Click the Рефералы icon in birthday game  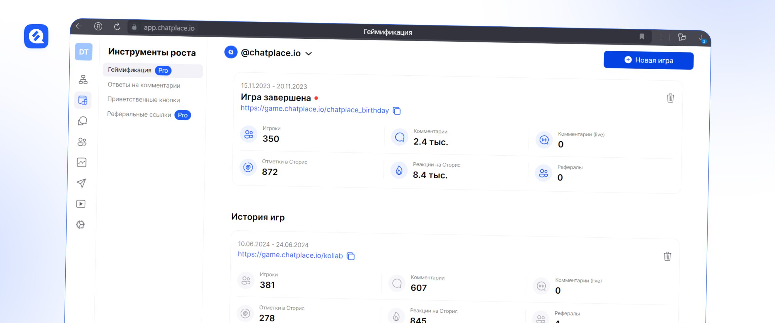click(x=543, y=173)
